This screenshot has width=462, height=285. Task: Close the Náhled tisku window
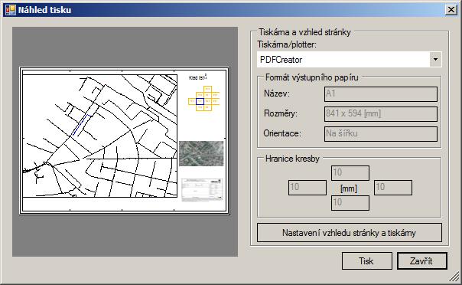tap(451, 10)
